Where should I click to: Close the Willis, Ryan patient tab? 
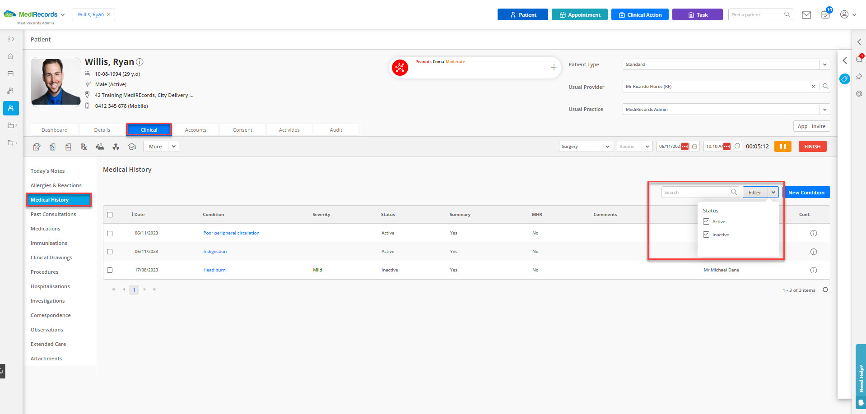109,14
